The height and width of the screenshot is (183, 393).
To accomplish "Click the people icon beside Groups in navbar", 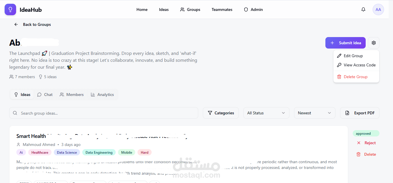I will click(182, 9).
